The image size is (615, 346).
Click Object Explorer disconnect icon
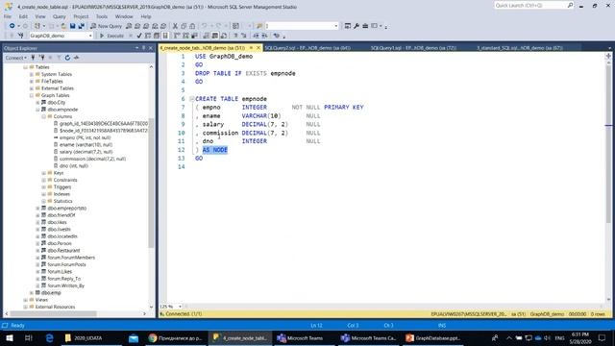click(x=41, y=58)
